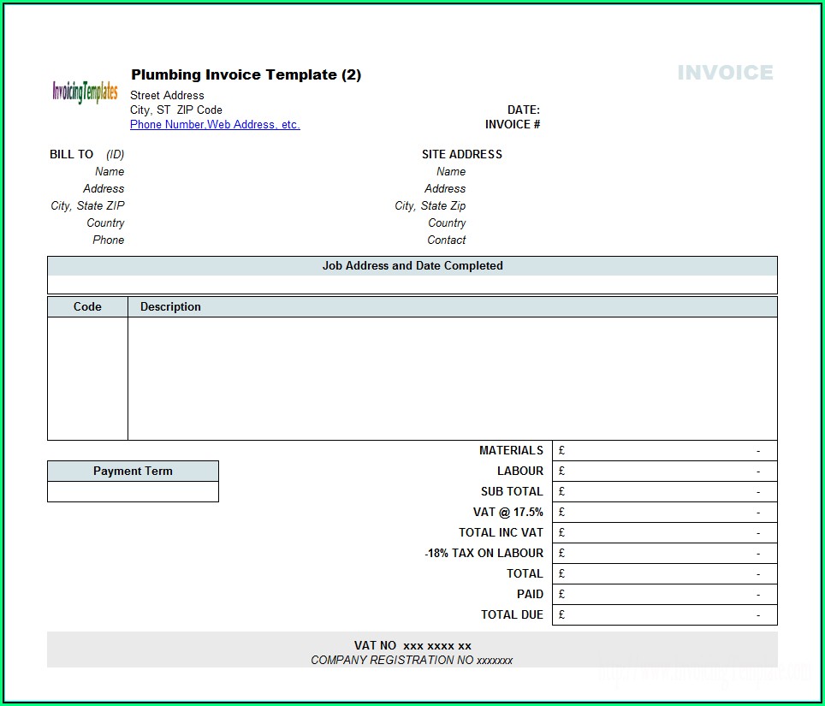The image size is (825, 706).
Task: Select the Payment Term input box
Action: 133,492
